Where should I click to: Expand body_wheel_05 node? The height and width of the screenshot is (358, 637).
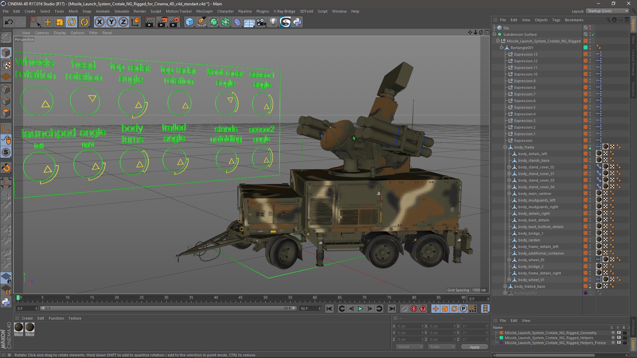pyautogui.click(x=509, y=260)
